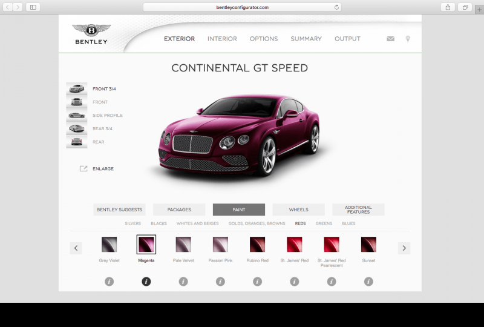484x327 pixels.
Task: Choose the Passion Pink paint swatch
Action: (x=220, y=245)
